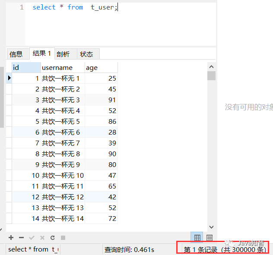Select username cell 共饮一杯无 7
Image resolution: width=273 pixels, height=255 pixels.
pyautogui.click(x=63, y=143)
